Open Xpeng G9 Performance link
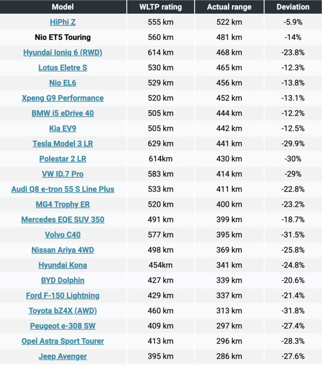The width and height of the screenshot is (322, 365). pos(62,98)
